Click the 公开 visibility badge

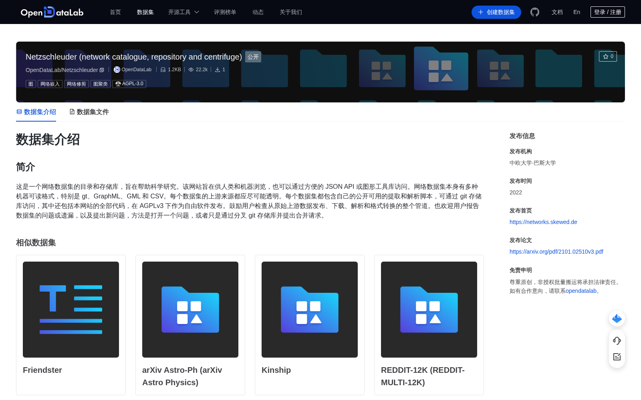tap(253, 57)
